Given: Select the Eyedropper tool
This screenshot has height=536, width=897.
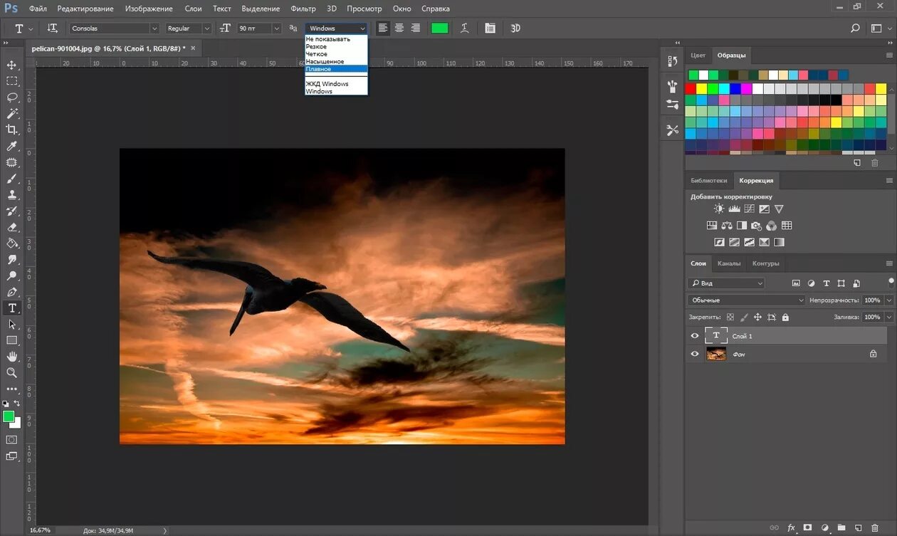Looking at the screenshot, I should 11,146.
